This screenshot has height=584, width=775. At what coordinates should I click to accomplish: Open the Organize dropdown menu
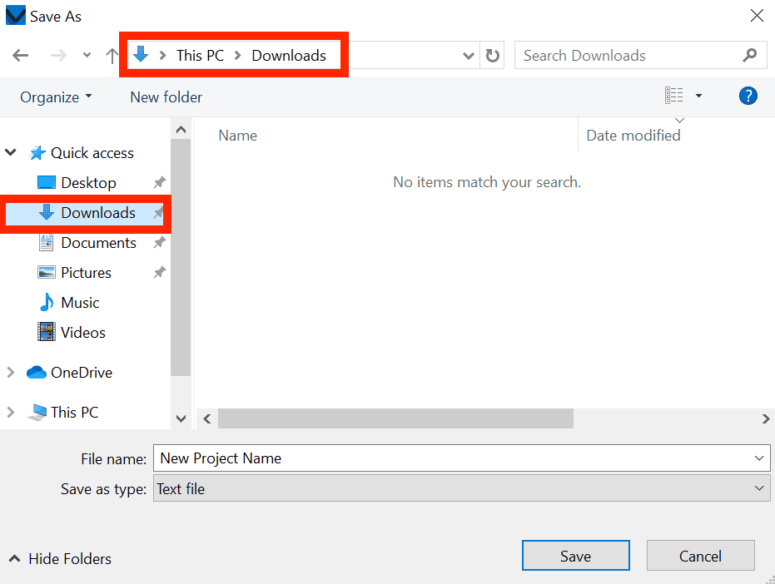click(x=55, y=97)
